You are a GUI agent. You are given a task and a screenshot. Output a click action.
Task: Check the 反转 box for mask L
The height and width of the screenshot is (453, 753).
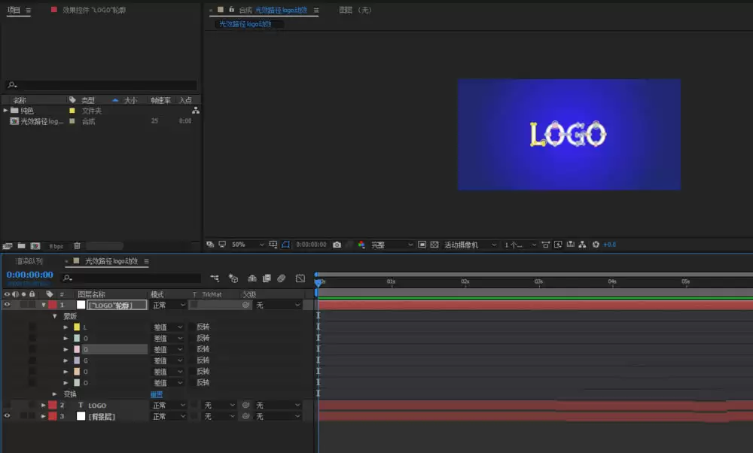click(x=193, y=327)
